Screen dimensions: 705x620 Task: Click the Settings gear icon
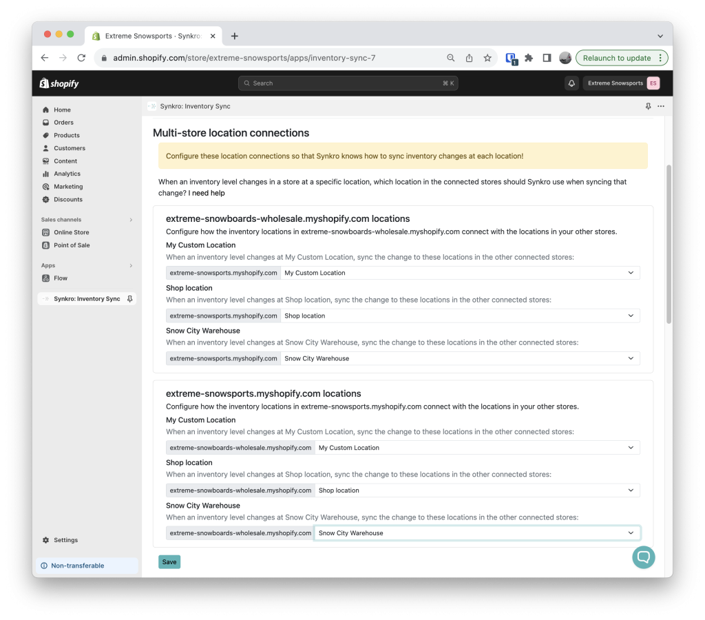(x=46, y=540)
